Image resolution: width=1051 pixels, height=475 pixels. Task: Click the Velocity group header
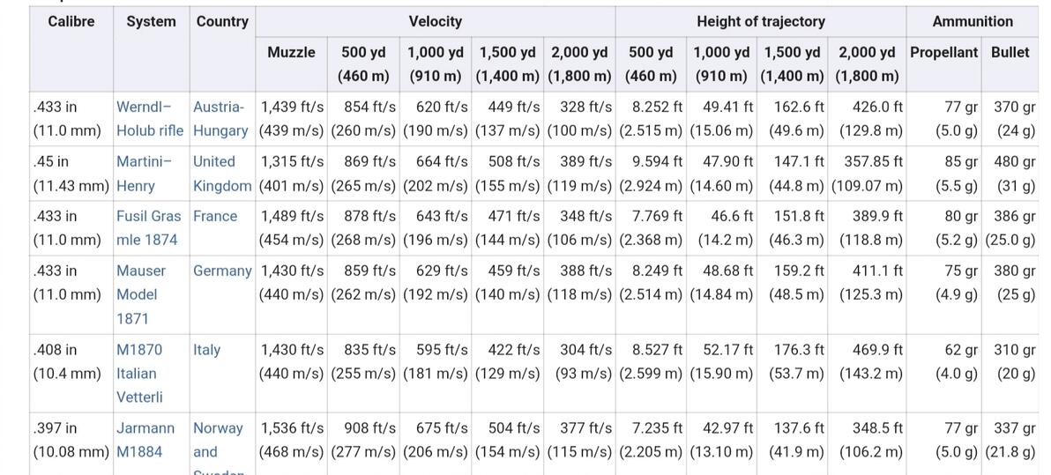click(x=435, y=21)
